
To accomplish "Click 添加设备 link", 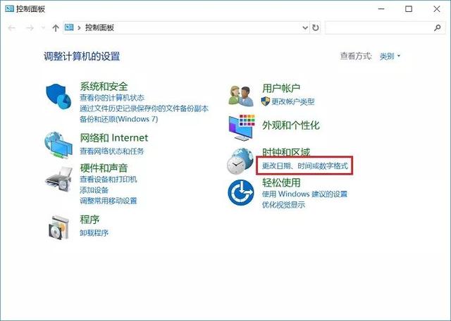I will 94,190.
